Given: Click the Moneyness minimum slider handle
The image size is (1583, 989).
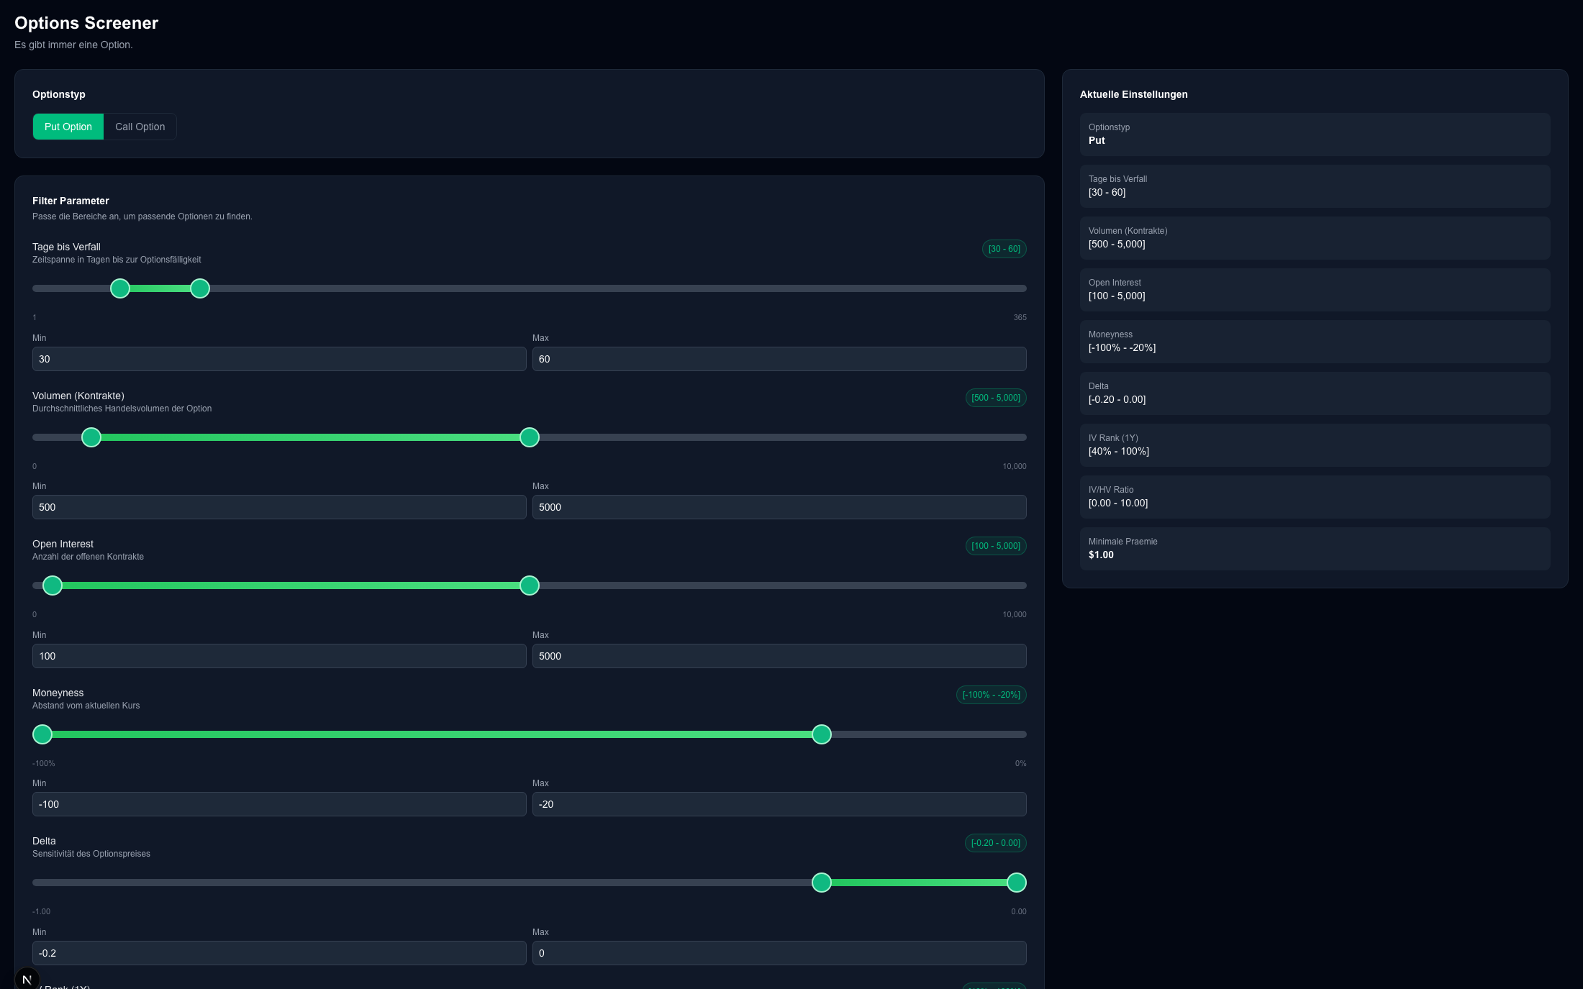Looking at the screenshot, I should (x=42, y=734).
